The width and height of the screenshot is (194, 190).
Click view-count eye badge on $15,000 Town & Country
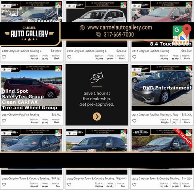click(71, 133)
